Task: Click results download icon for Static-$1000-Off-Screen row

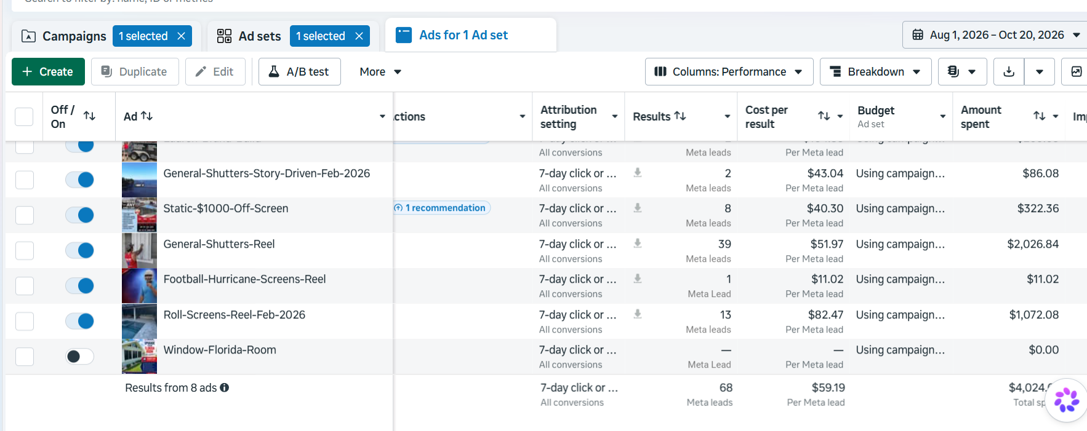Action: pos(638,208)
